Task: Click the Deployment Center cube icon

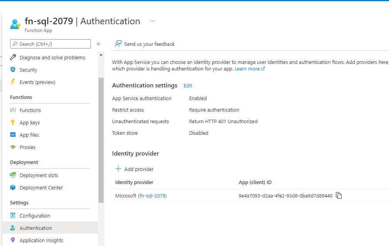Action: [x=13, y=187]
